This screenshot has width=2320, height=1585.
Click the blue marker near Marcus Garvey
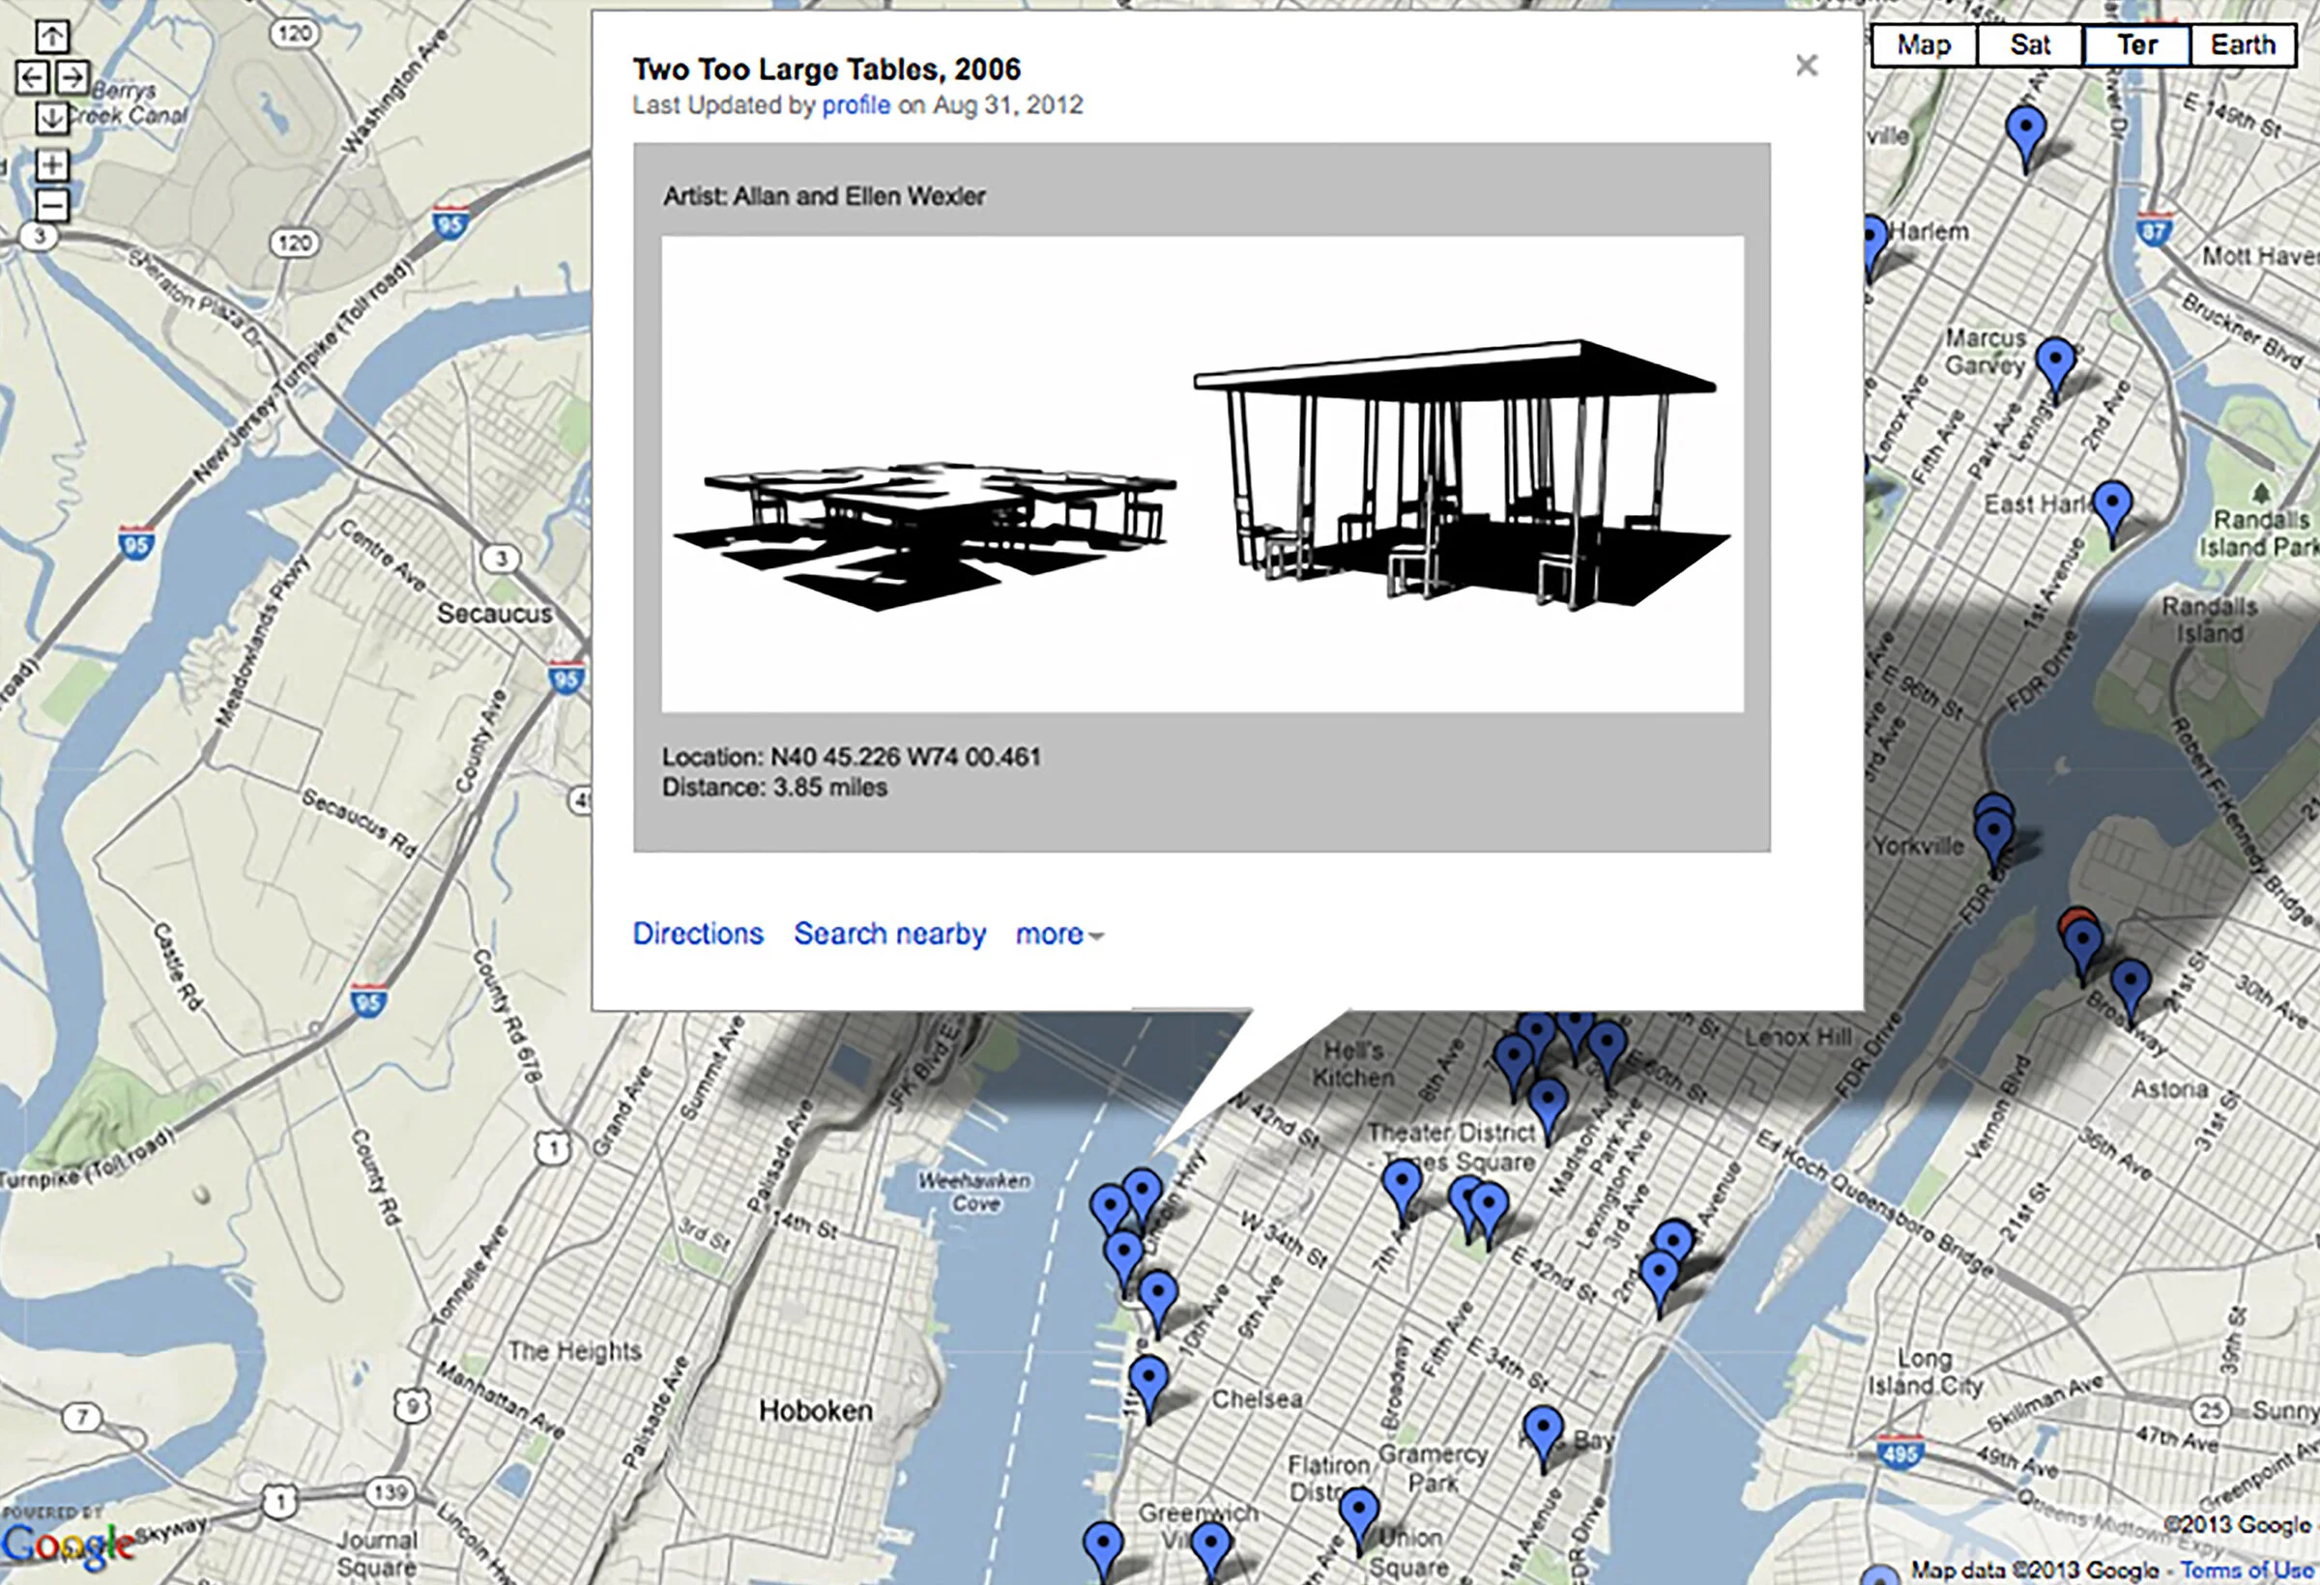[x=2055, y=362]
